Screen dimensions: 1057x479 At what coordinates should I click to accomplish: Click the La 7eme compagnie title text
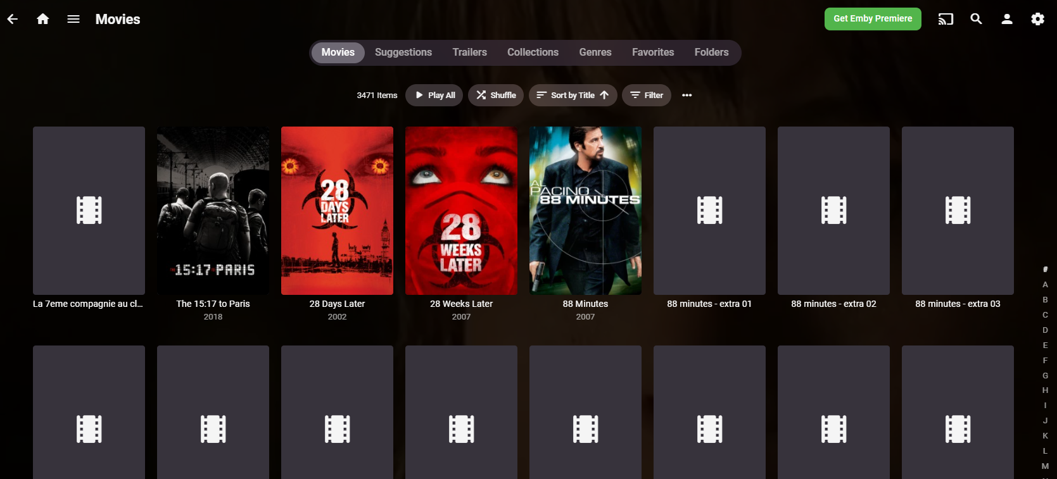click(x=88, y=304)
